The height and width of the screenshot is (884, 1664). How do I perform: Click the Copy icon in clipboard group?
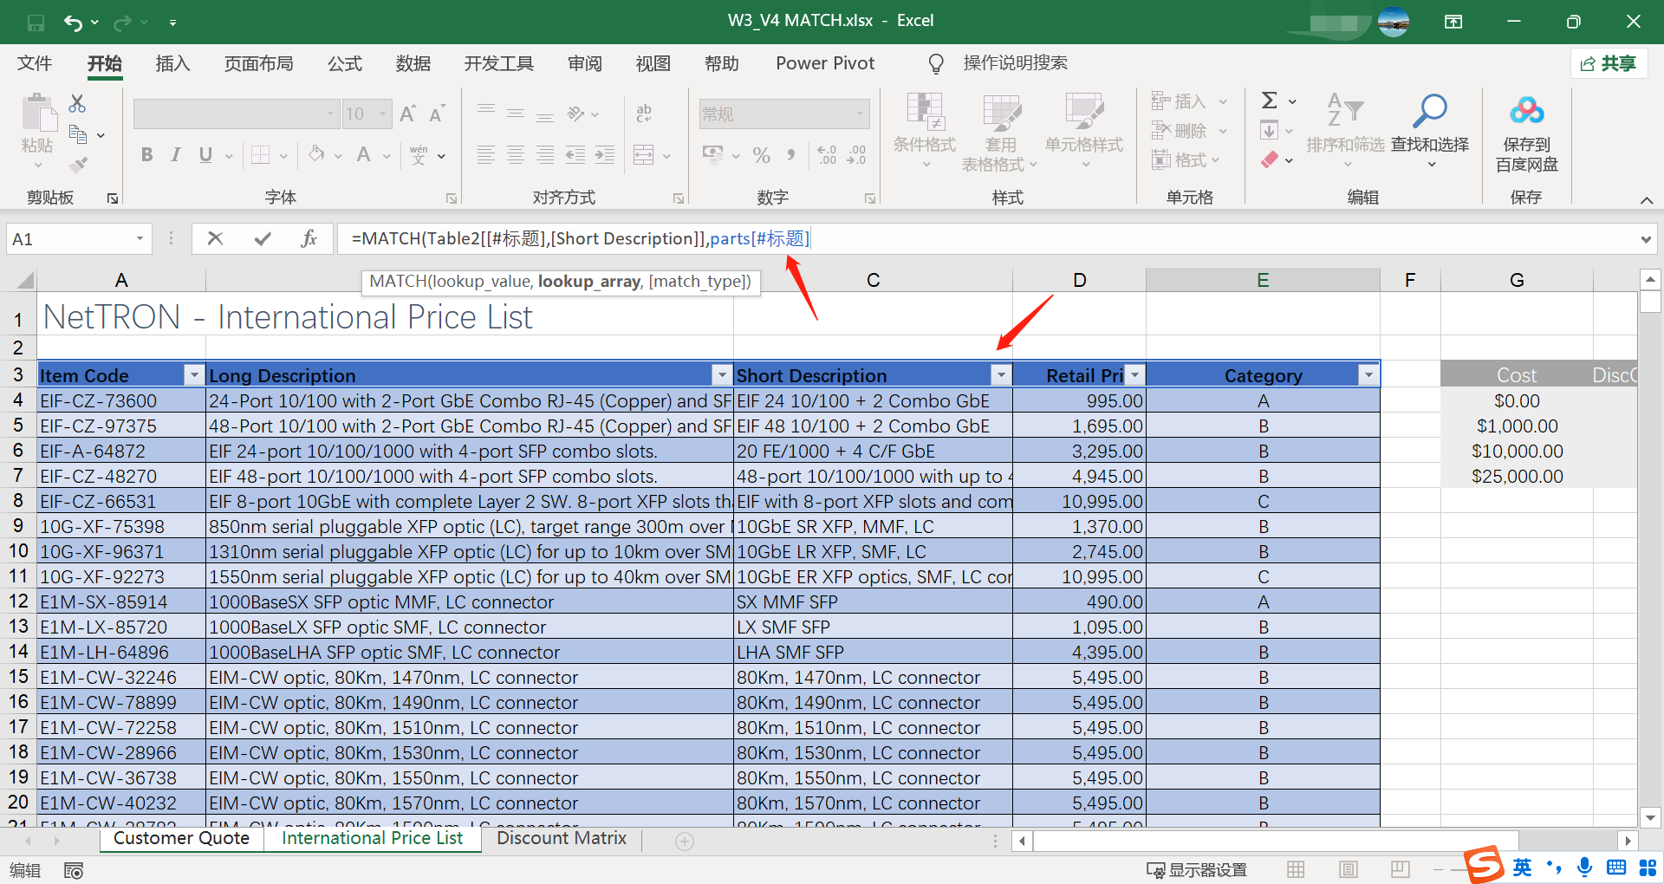pyautogui.click(x=78, y=134)
